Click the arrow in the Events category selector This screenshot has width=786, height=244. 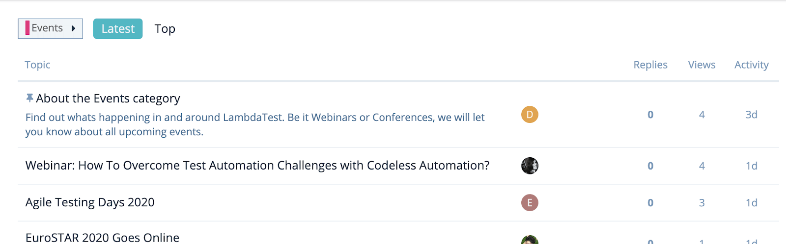pyautogui.click(x=73, y=28)
